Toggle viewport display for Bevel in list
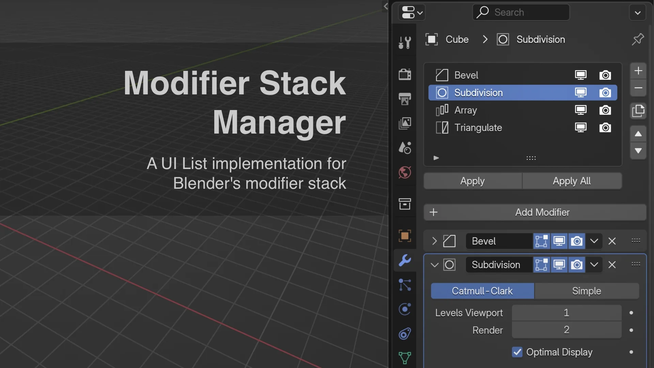Viewport: 654px width, 368px height. tap(581, 75)
